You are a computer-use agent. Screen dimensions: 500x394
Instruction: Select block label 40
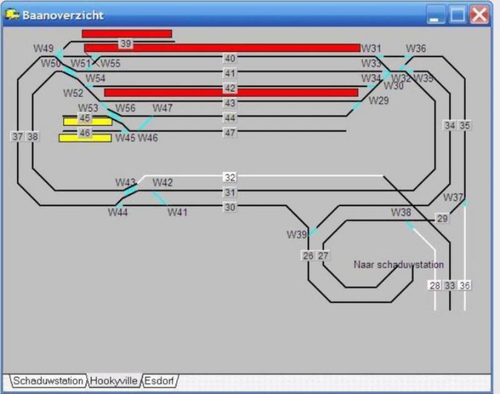(230, 59)
